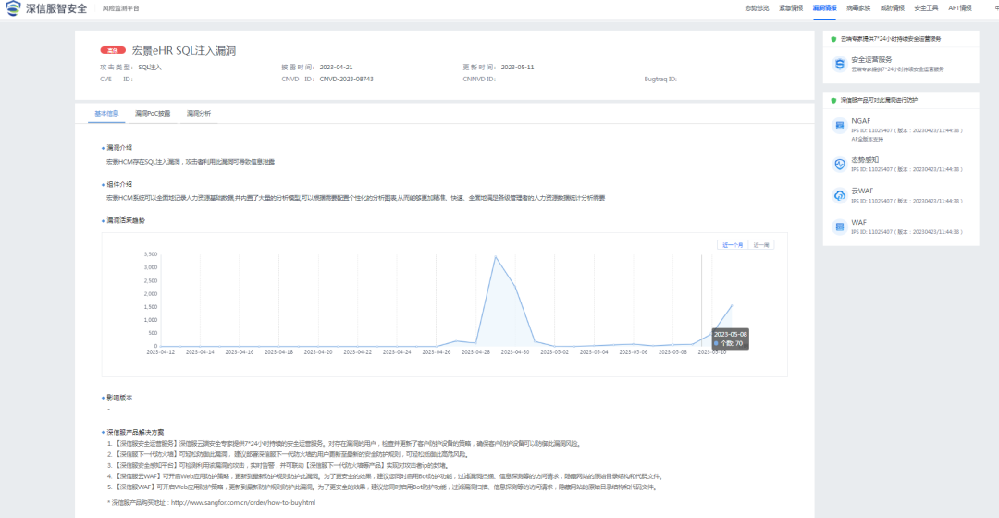The image size is (999, 518).
Task: Open the sangfor how-to-buy link
Action: pos(243,502)
